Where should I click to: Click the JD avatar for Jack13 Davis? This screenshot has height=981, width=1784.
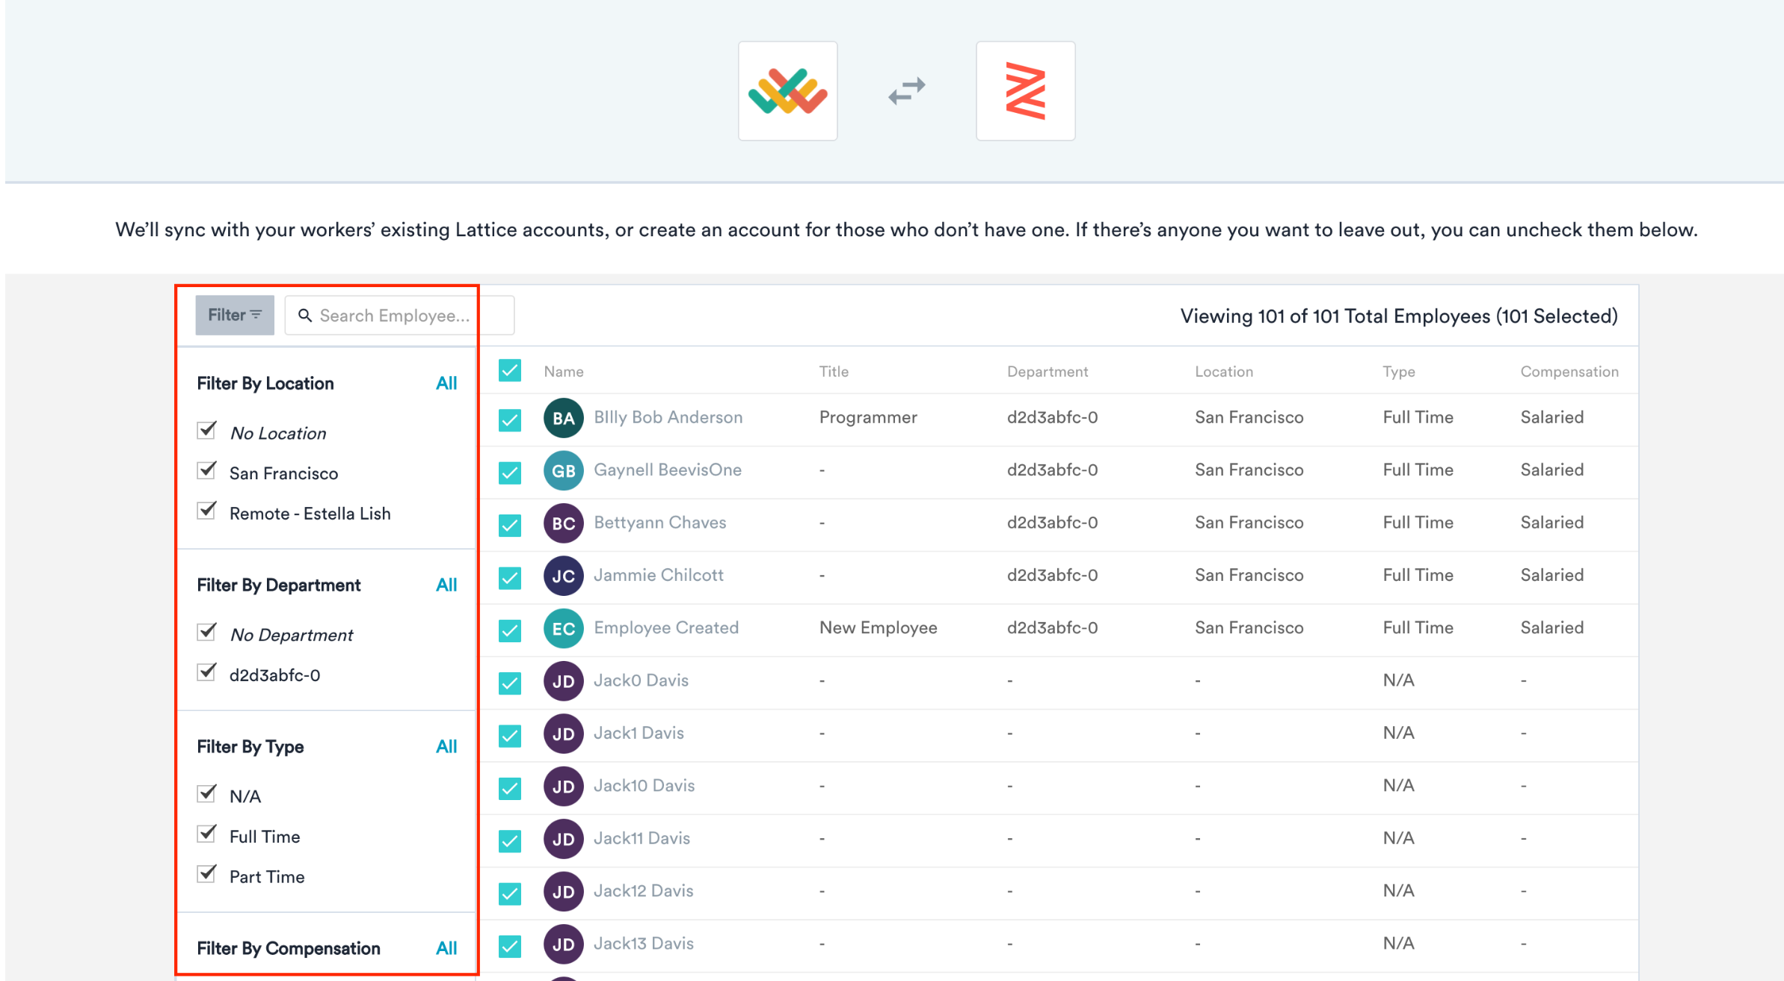point(563,944)
